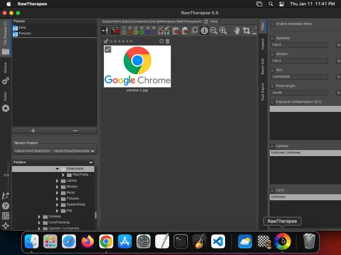Filter images with blue color label
The height and width of the screenshot is (255, 341).
point(148,32)
